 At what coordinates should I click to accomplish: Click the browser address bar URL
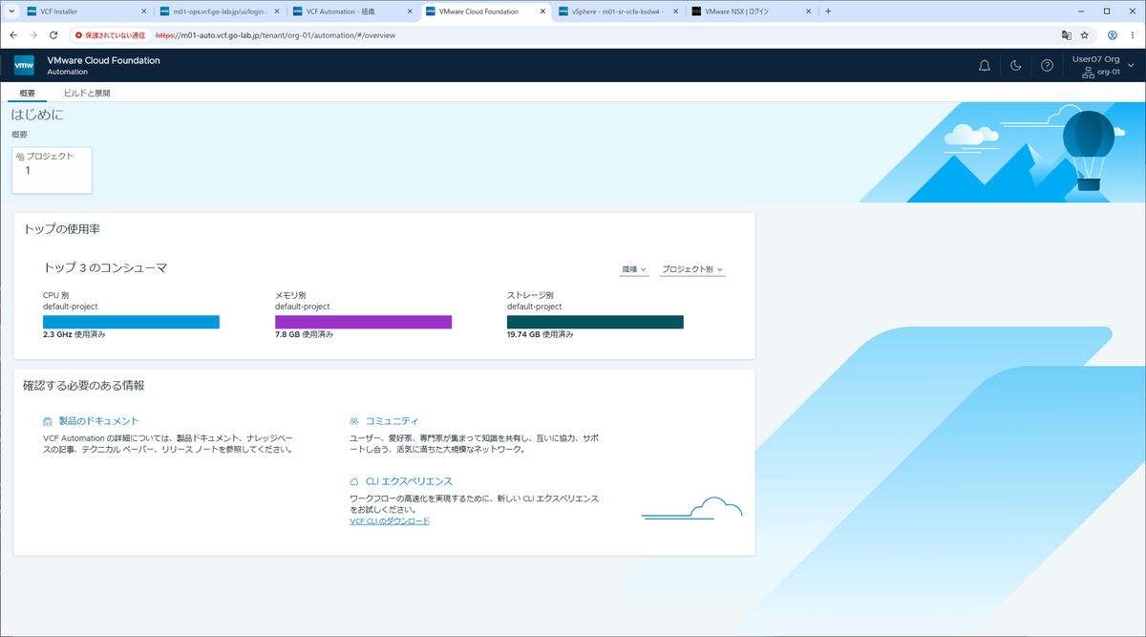275,34
